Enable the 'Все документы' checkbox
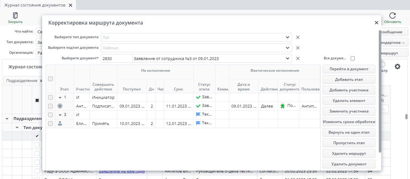This screenshot has width=410, height=179. [x=353, y=58]
